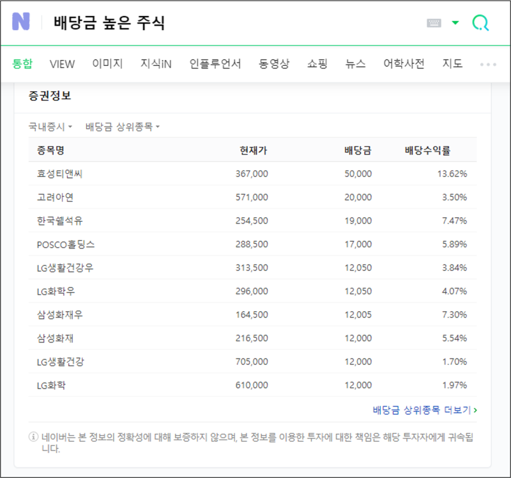Screen dimensions: 511x478
Task: Select the 쇼핑 tab
Action: tap(317, 63)
